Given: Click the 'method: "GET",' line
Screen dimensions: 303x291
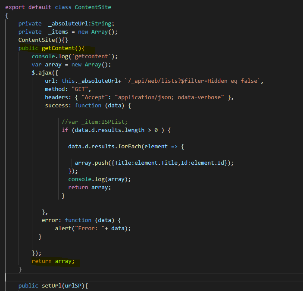Looking at the screenshot, I should click(x=68, y=89).
